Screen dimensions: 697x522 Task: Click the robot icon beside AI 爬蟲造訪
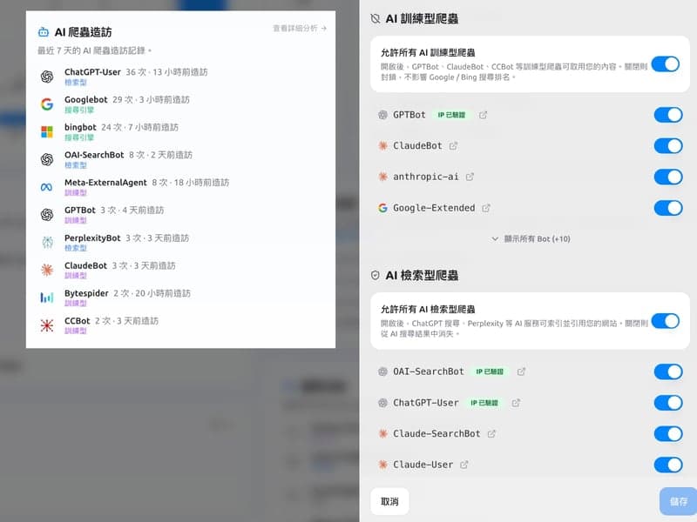click(x=44, y=32)
